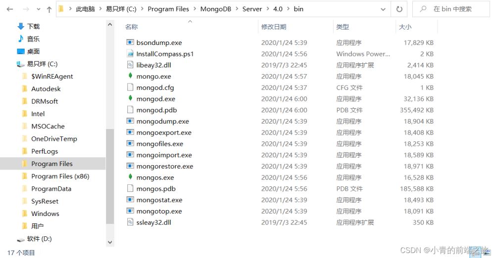This screenshot has width=495, height=258.
Task: Click the mongod.cfg file icon
Action: pyautogui.click(x=130, y=87)
